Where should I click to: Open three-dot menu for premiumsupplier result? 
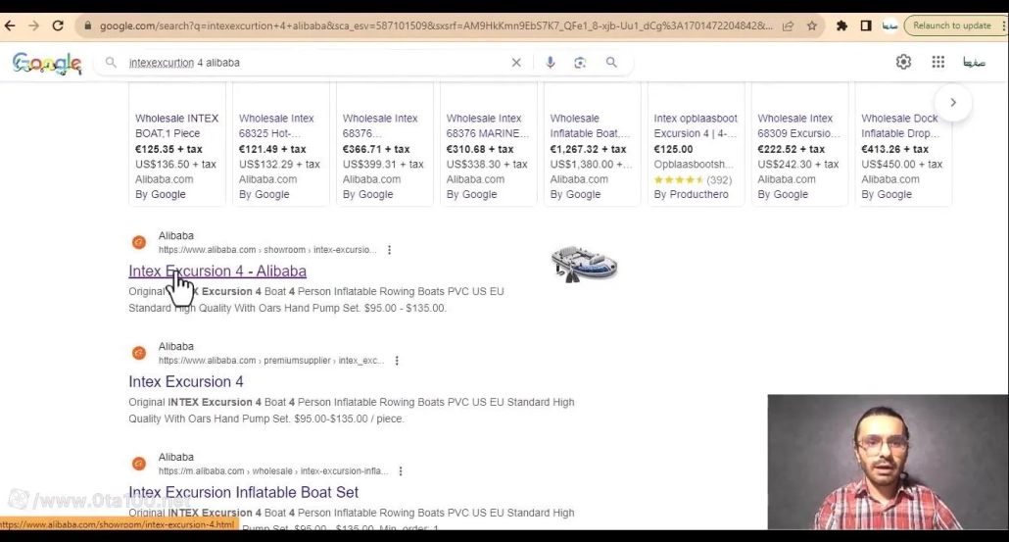coord(397,361)
